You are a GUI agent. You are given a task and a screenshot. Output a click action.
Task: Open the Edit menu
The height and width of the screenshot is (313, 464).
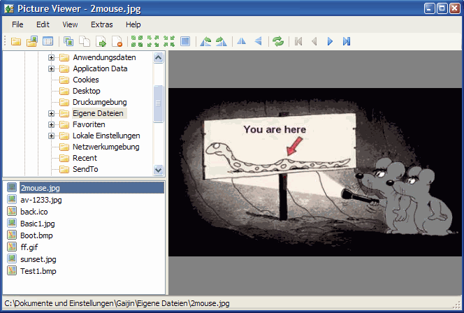pos(43,24)
